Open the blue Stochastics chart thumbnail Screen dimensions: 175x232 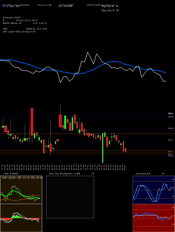(x=154, y=190)
